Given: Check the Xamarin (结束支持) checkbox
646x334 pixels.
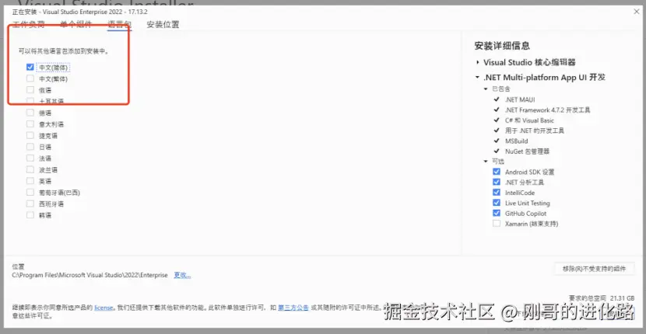Looking at the screenshot, I should coord(497,224).
